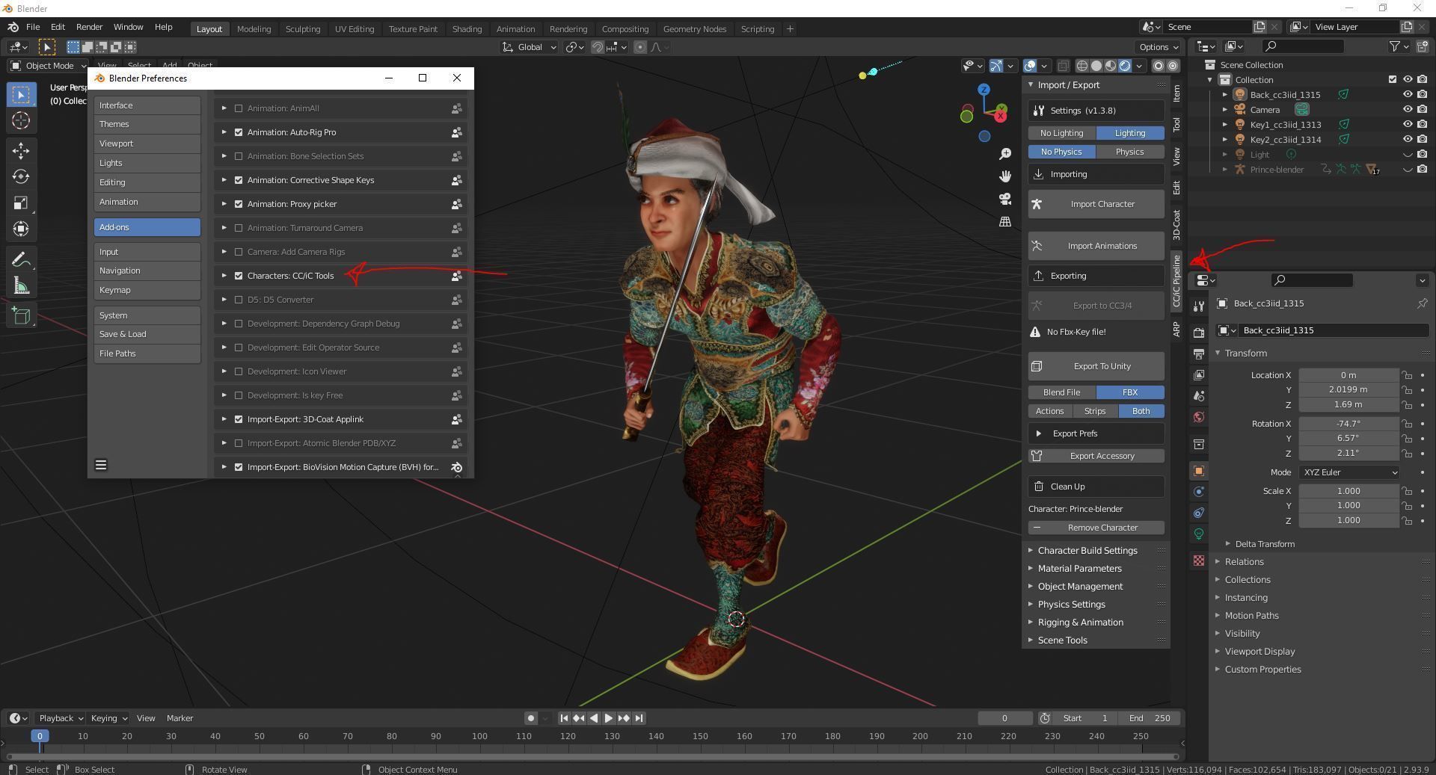Click frame 0 playhead marker on timeline

40,736
